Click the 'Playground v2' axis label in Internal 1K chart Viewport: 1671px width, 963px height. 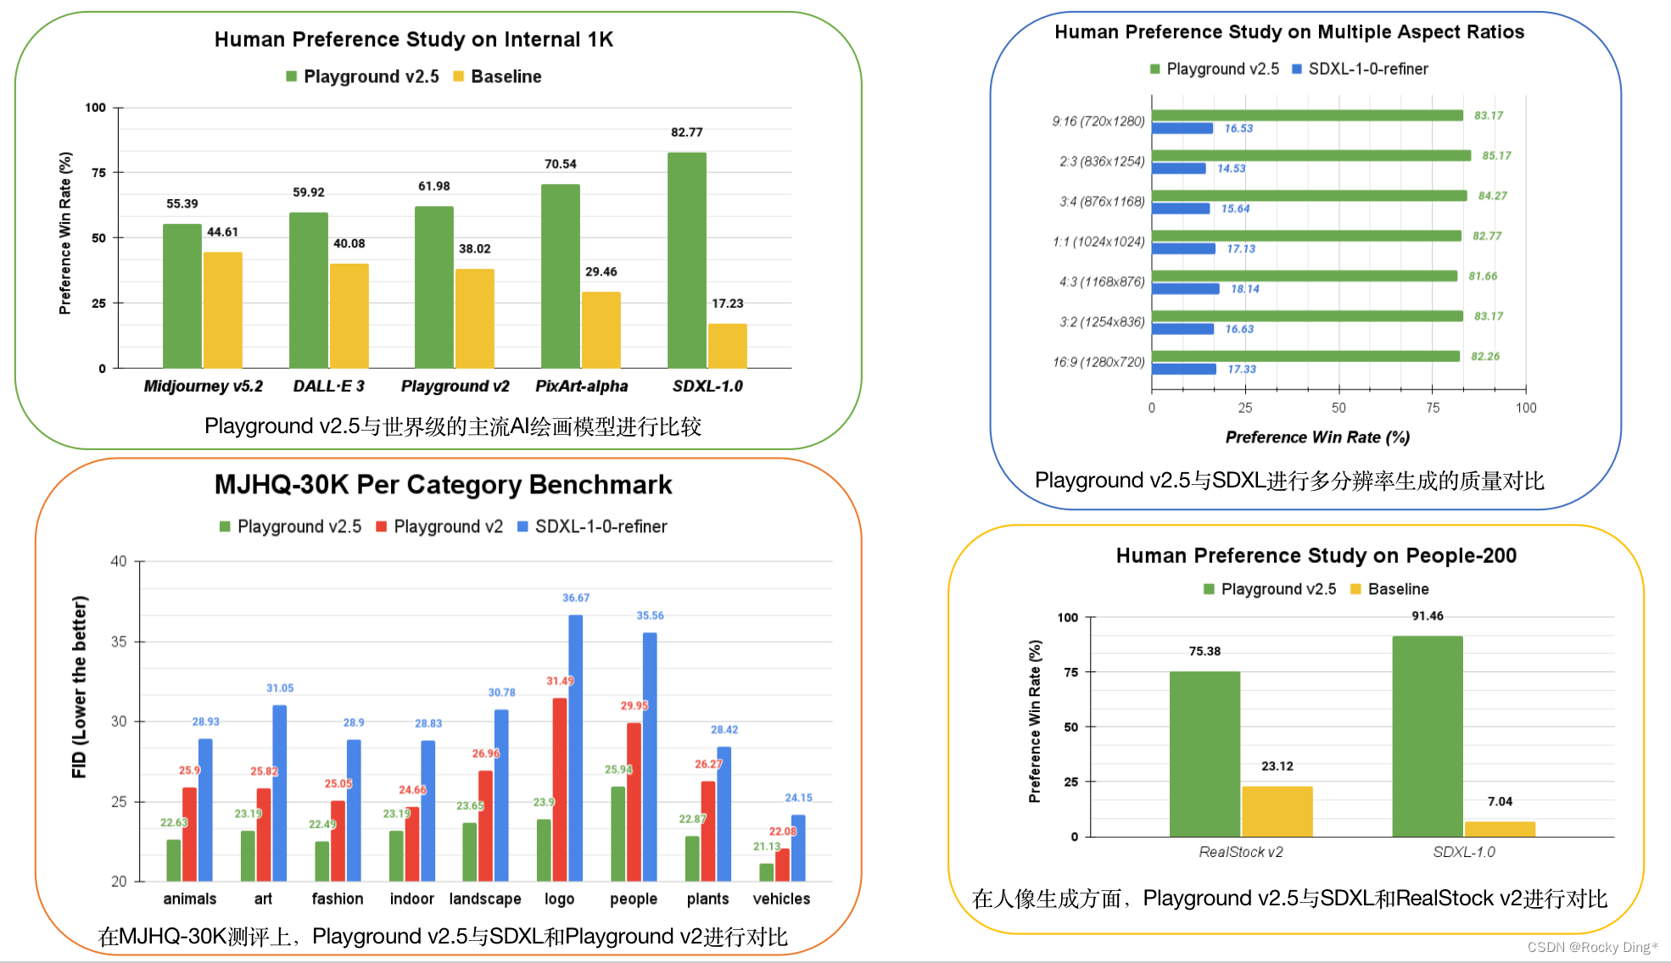[455, 387]
